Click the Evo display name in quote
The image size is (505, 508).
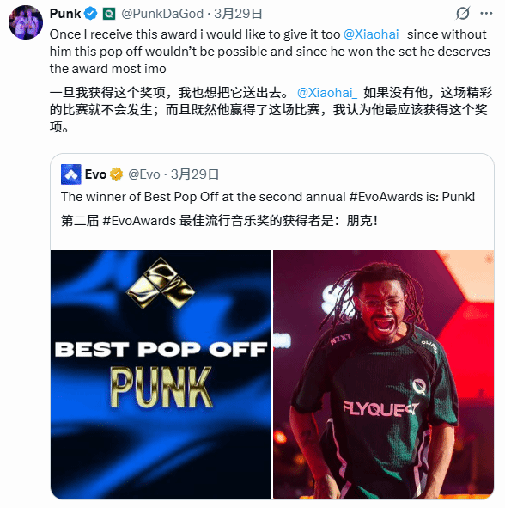point(95,174)
